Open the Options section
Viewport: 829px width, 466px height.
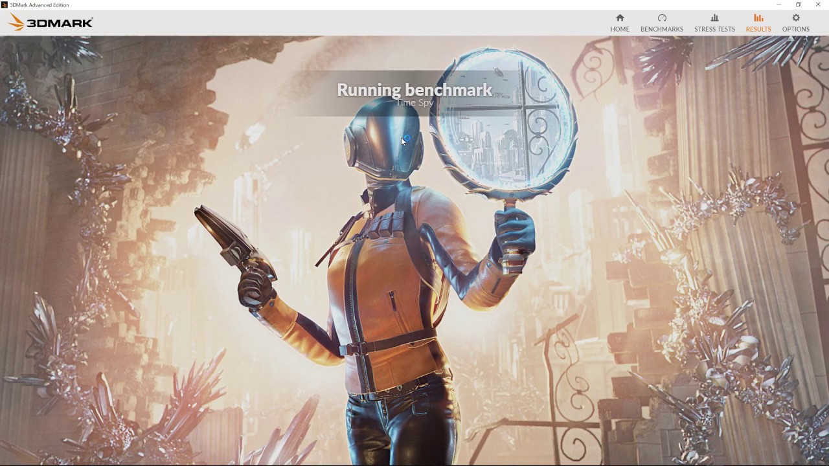pos(795,23)
